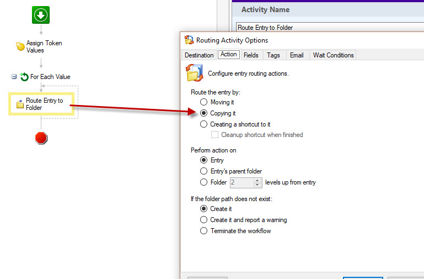Open the Wait Conditions tab
This screenshot has width=424, height=279.
(x=333, y=55)
